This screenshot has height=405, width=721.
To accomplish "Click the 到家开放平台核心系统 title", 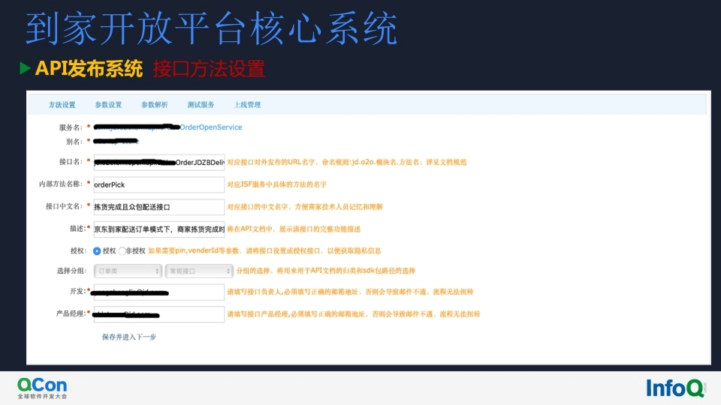I will tap(212, 28).
